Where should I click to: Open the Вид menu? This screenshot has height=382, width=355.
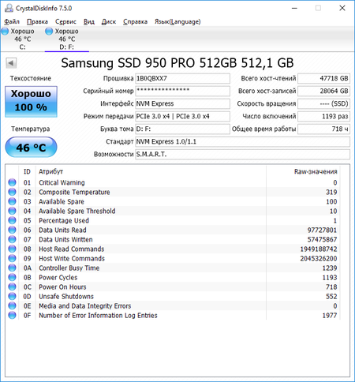[x=89, y=21]
